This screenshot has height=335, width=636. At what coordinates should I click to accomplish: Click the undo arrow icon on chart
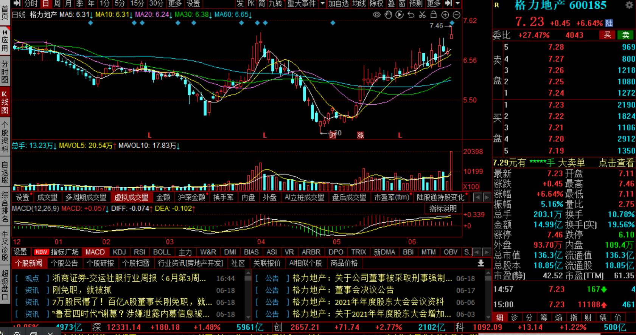click(x=411, y=15)
